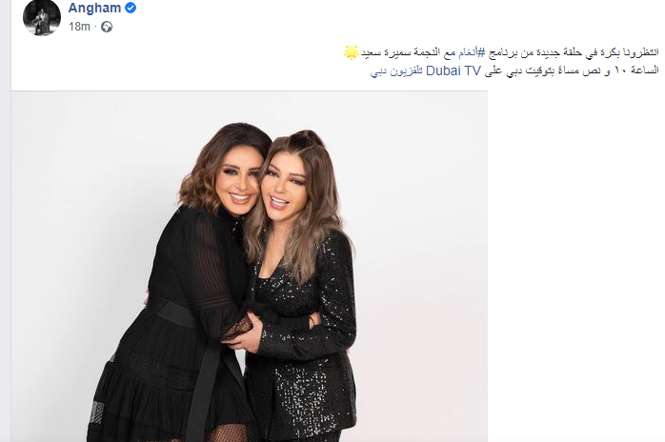Click the globe public privacy icon

coord(107,27)
